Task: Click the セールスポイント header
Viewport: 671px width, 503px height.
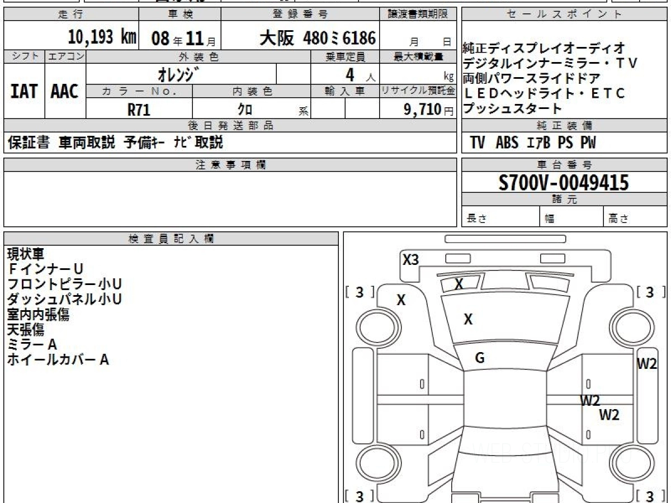Action: point(564,15)
